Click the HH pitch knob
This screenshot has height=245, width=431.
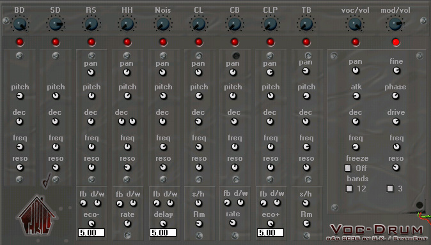127,96
